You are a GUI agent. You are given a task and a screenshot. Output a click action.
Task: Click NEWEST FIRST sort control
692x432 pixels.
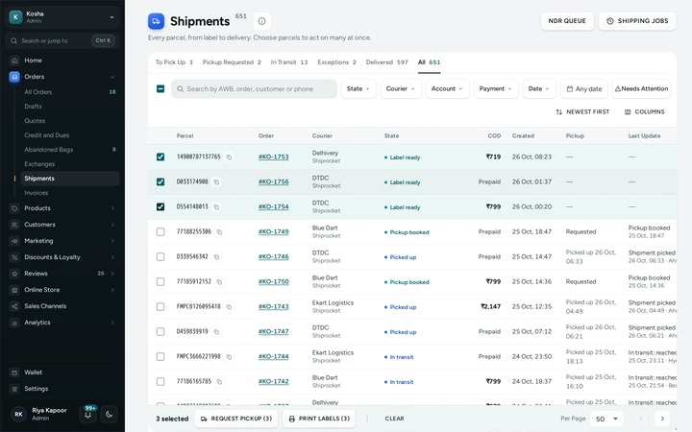[582, 112]
